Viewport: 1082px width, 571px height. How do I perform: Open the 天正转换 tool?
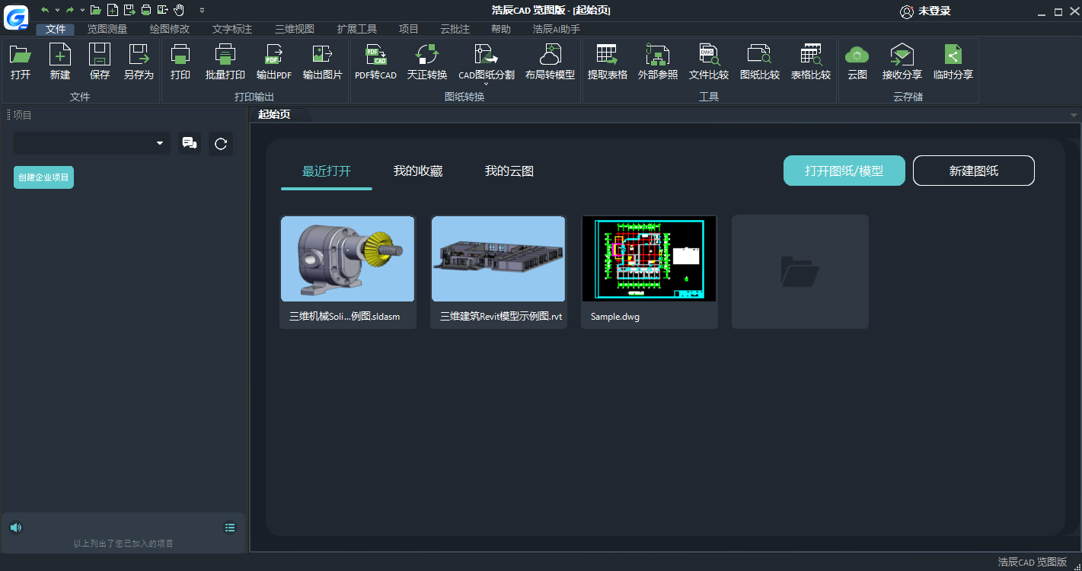(x=426, y=55)
